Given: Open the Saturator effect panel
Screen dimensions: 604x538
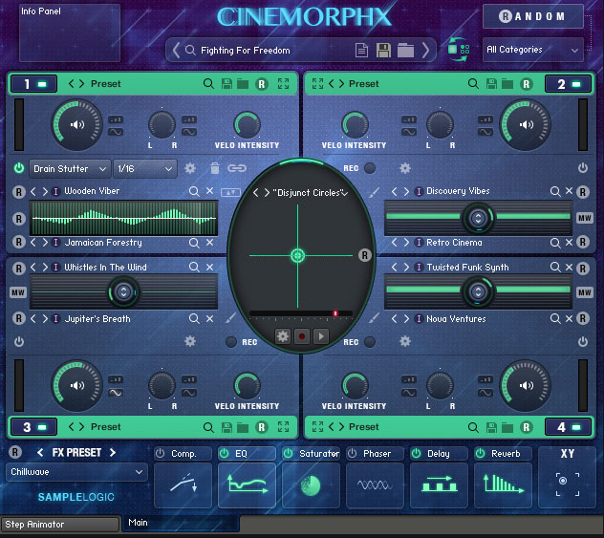Looking at the screenshot, I should 311,485.
